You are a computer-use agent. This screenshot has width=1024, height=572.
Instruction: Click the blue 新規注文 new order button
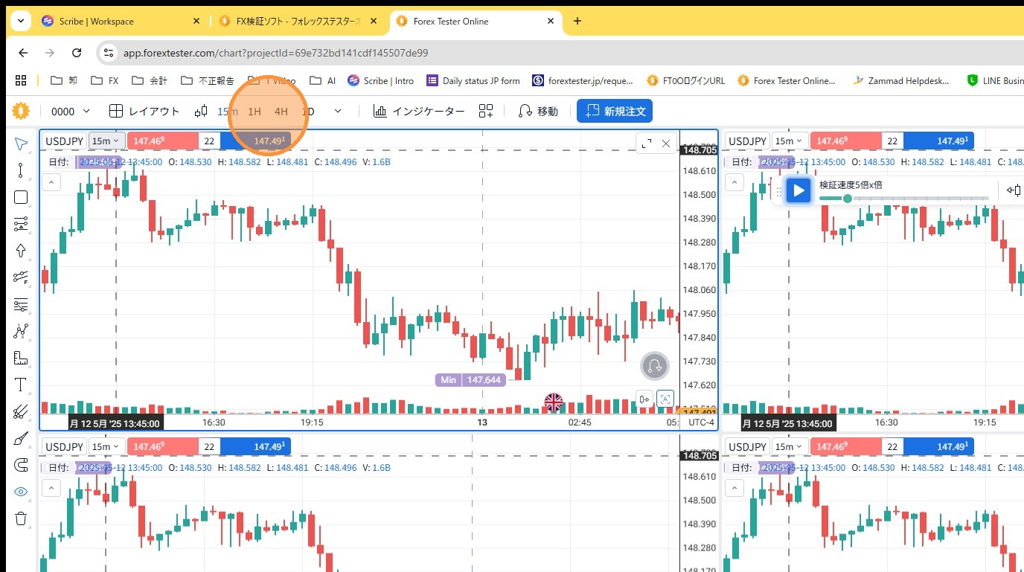[x=615, y=112]
